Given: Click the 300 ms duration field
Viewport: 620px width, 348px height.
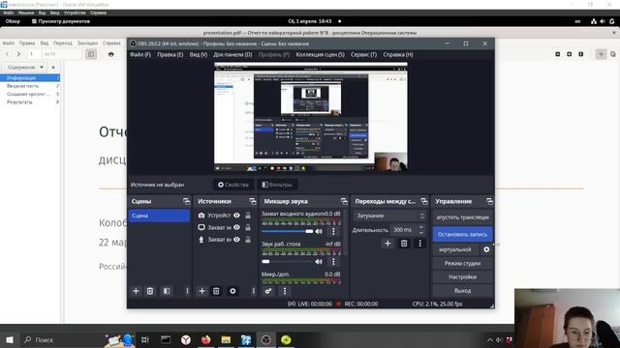Looking at the screenshot, I should (403, 230).
